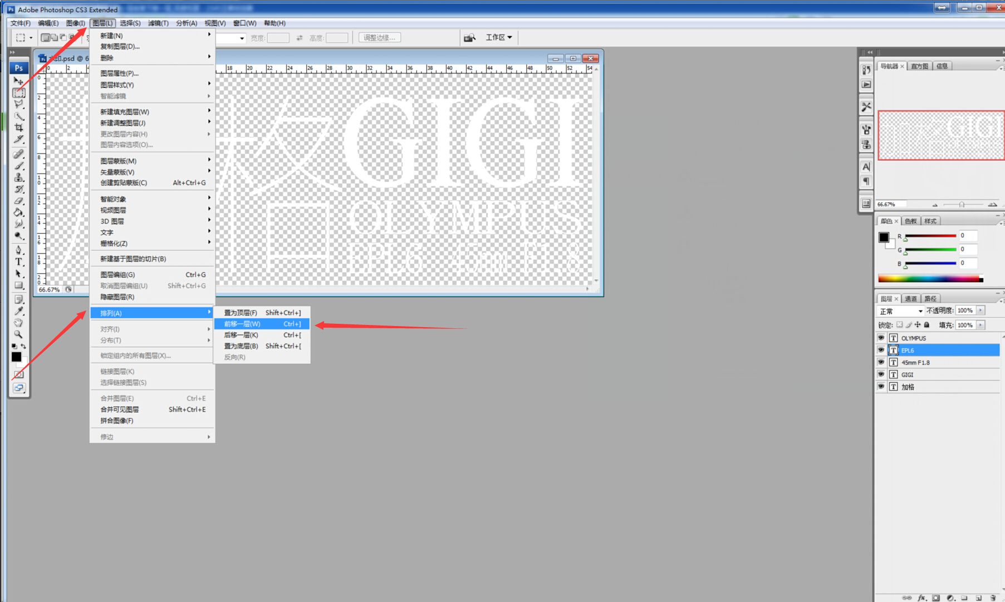Click 合并可见图层 menu entry
1005x602 pixels.
[x=153, y=409]
